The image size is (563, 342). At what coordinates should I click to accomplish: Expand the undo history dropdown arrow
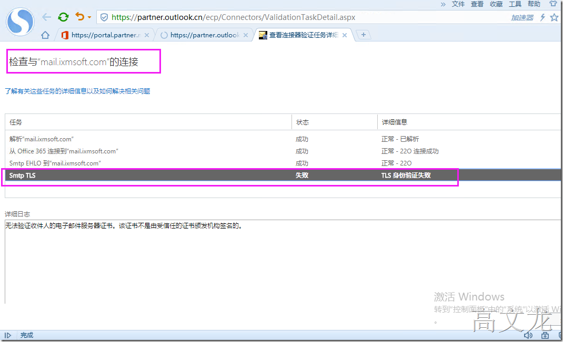89,17
